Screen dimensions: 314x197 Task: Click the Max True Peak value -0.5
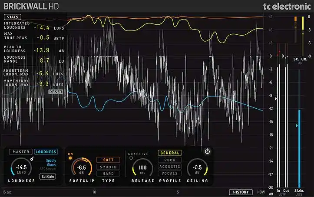tap(43, 37)
